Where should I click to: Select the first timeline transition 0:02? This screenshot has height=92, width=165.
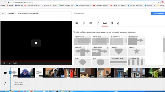(14, 73)
